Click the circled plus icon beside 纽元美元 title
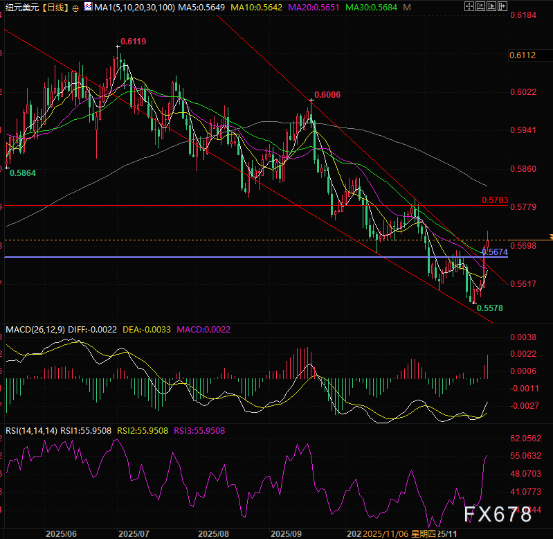The height and width of the screenshot is (539, 553). [x=75, y=8]
